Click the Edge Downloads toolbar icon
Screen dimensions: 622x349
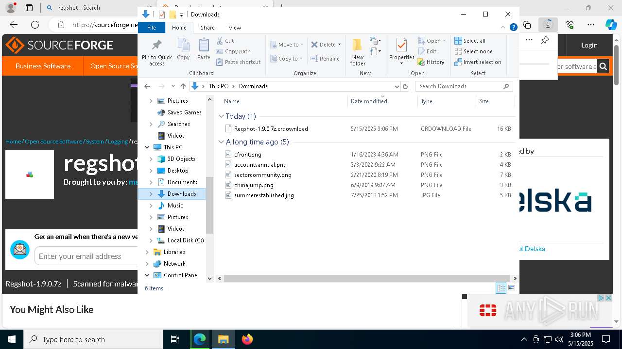[x=548, y=24]
